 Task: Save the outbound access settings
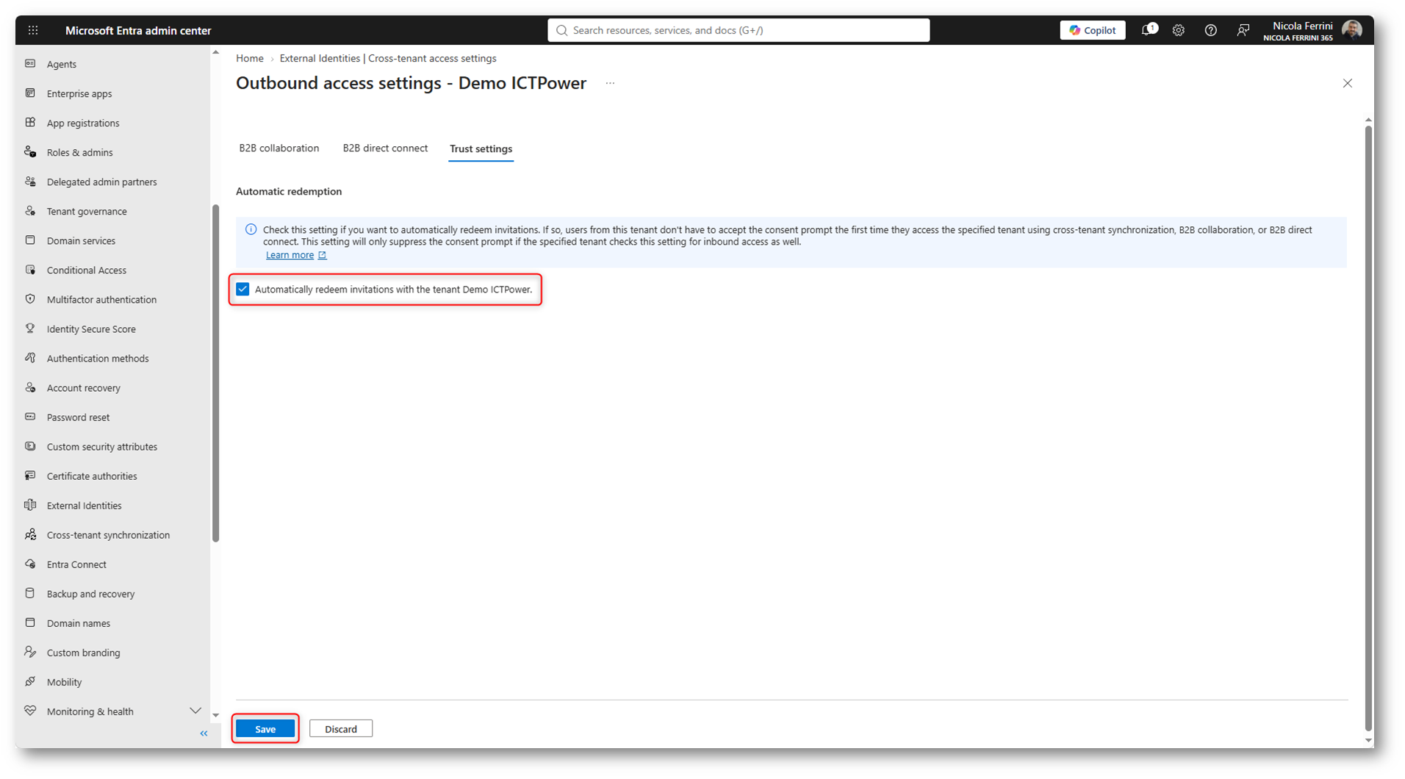(265, 728)
